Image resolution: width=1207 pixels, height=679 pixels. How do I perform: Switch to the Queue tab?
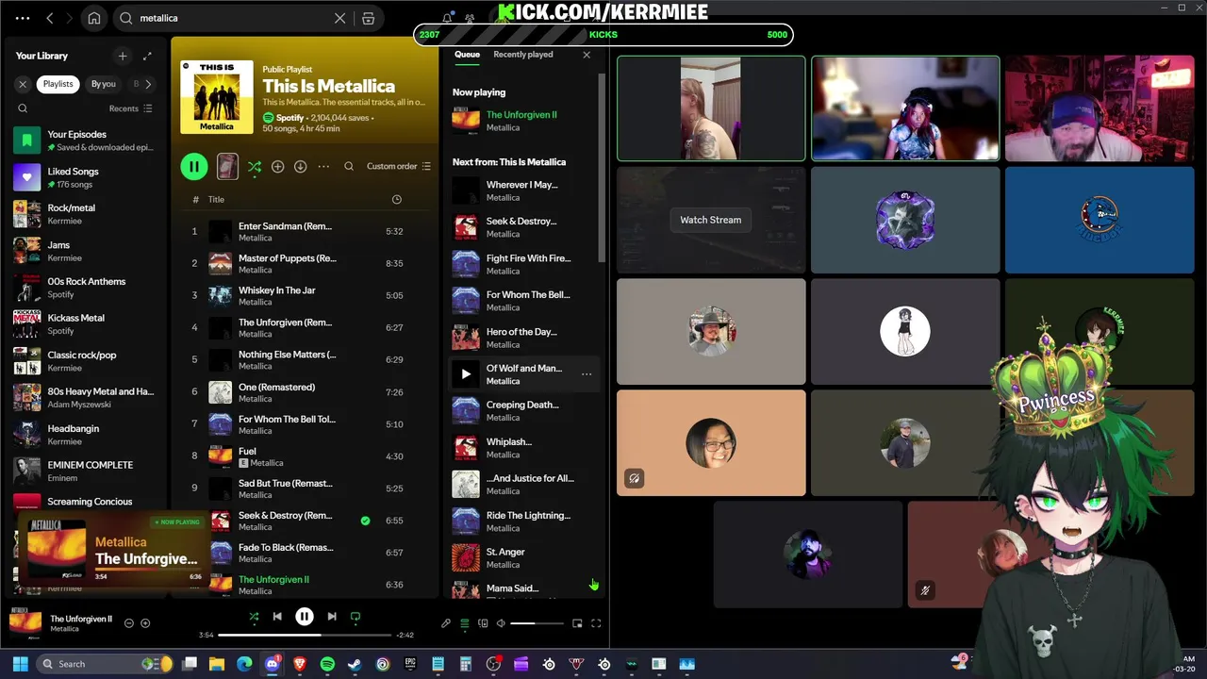(467, 55)
